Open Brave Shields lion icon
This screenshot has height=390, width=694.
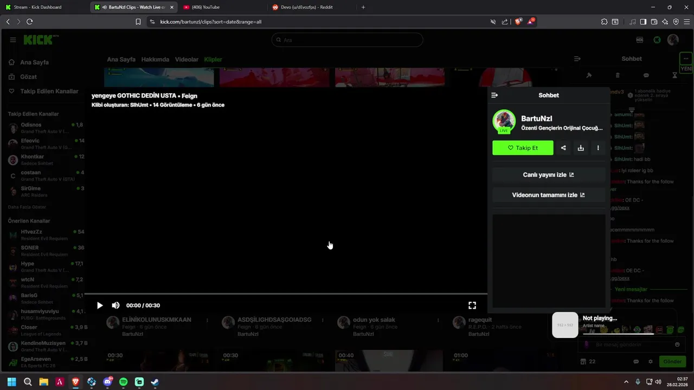pyautogui.click(x=518, y=22)
